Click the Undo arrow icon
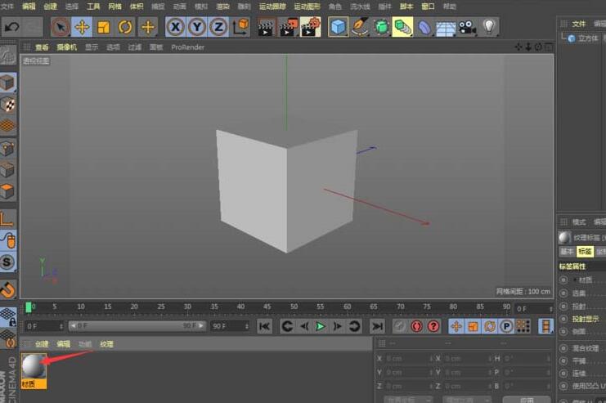The width and height of the screenshot is (606, 403). point(11,27)
